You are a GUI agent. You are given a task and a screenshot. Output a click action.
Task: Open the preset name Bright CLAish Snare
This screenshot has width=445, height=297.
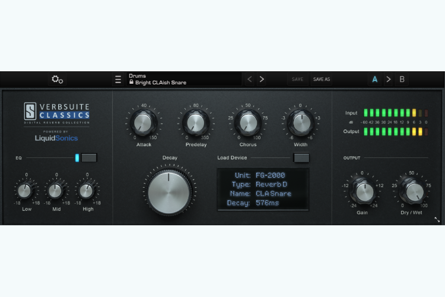click(161, 83)
